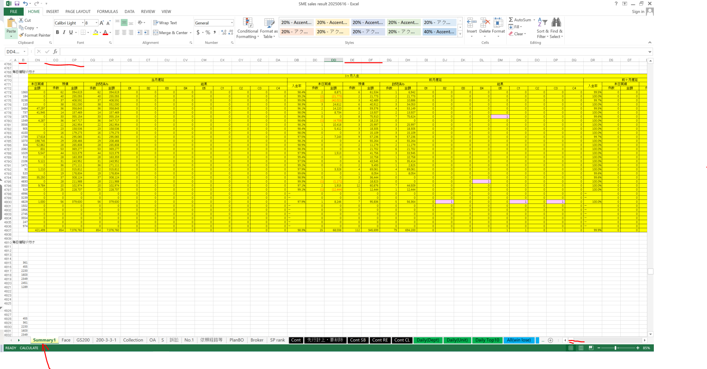Screen dimensions: 707x369
Task: Click Sign in
Action: click(x=638, y=11)
